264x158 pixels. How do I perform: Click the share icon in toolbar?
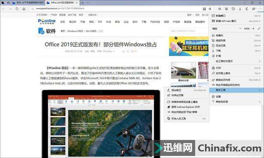[254, 9]
